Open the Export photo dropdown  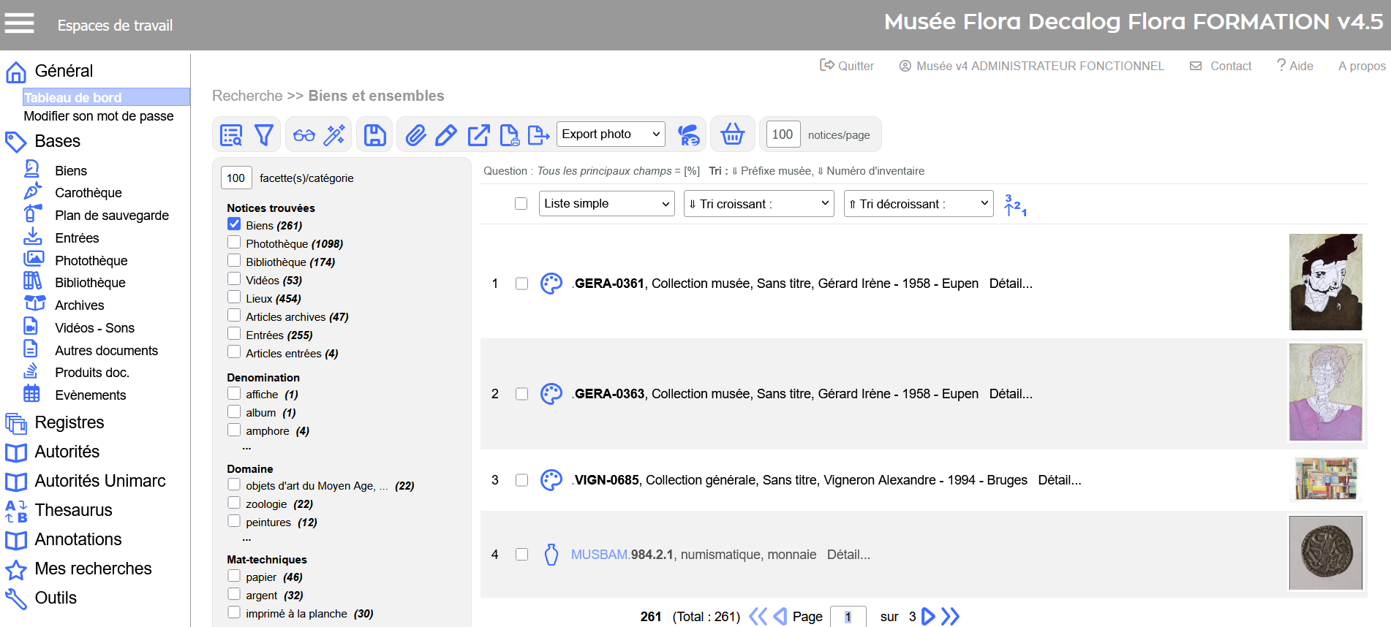[x=611, y=134]
